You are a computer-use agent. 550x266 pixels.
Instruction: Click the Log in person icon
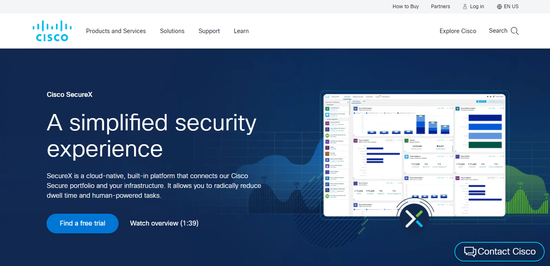tap(465, 7)
